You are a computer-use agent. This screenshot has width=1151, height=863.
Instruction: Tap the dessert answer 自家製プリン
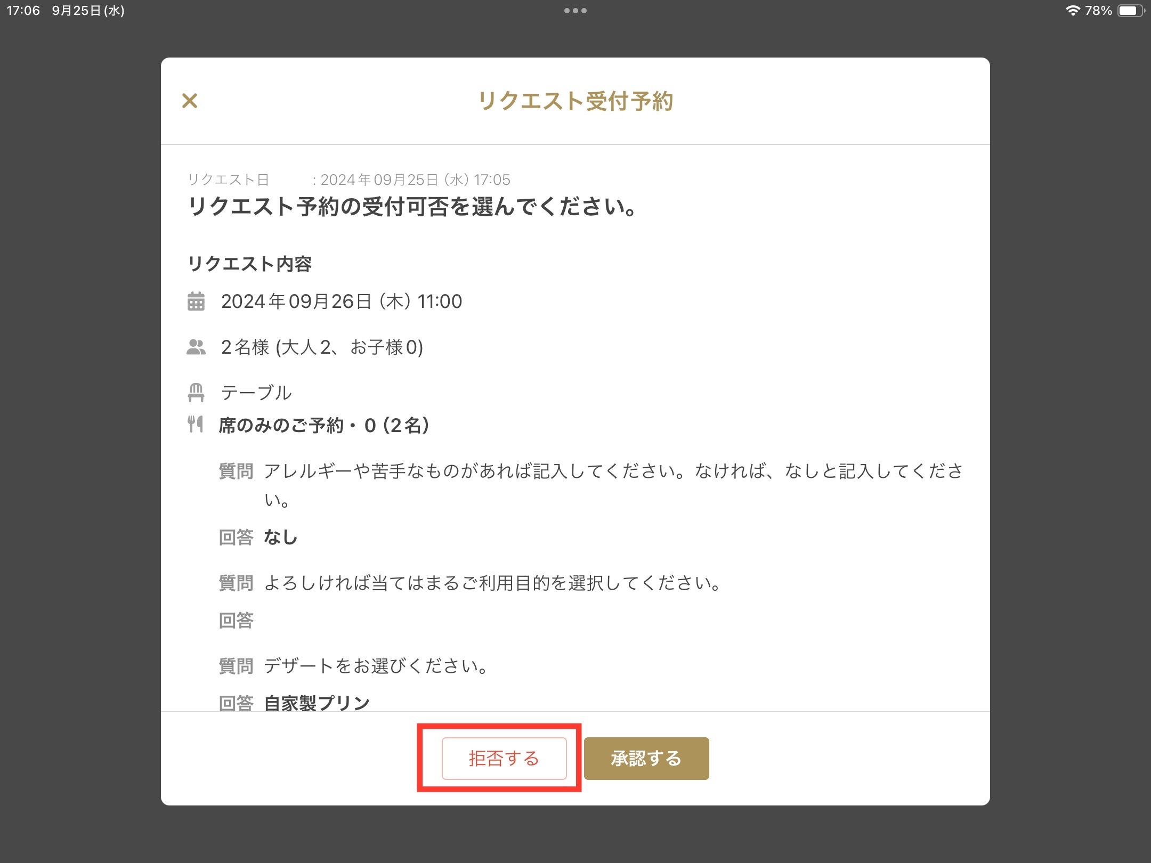pos(317,703)
